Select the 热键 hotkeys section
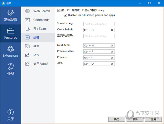 pos(38,38)
